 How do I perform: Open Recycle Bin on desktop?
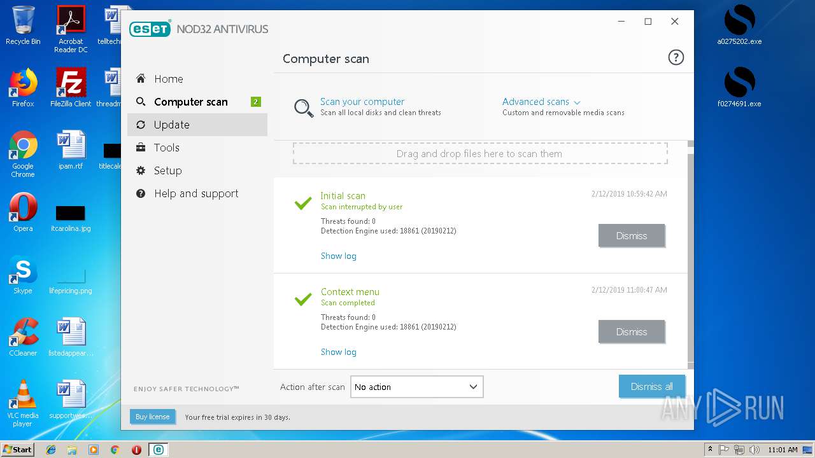(x=23, y=26)
